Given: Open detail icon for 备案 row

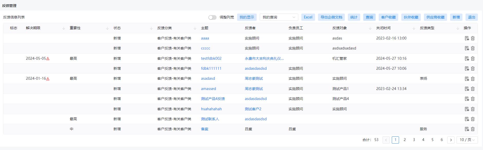Looking at the screenshot, I should coord(467,129).
